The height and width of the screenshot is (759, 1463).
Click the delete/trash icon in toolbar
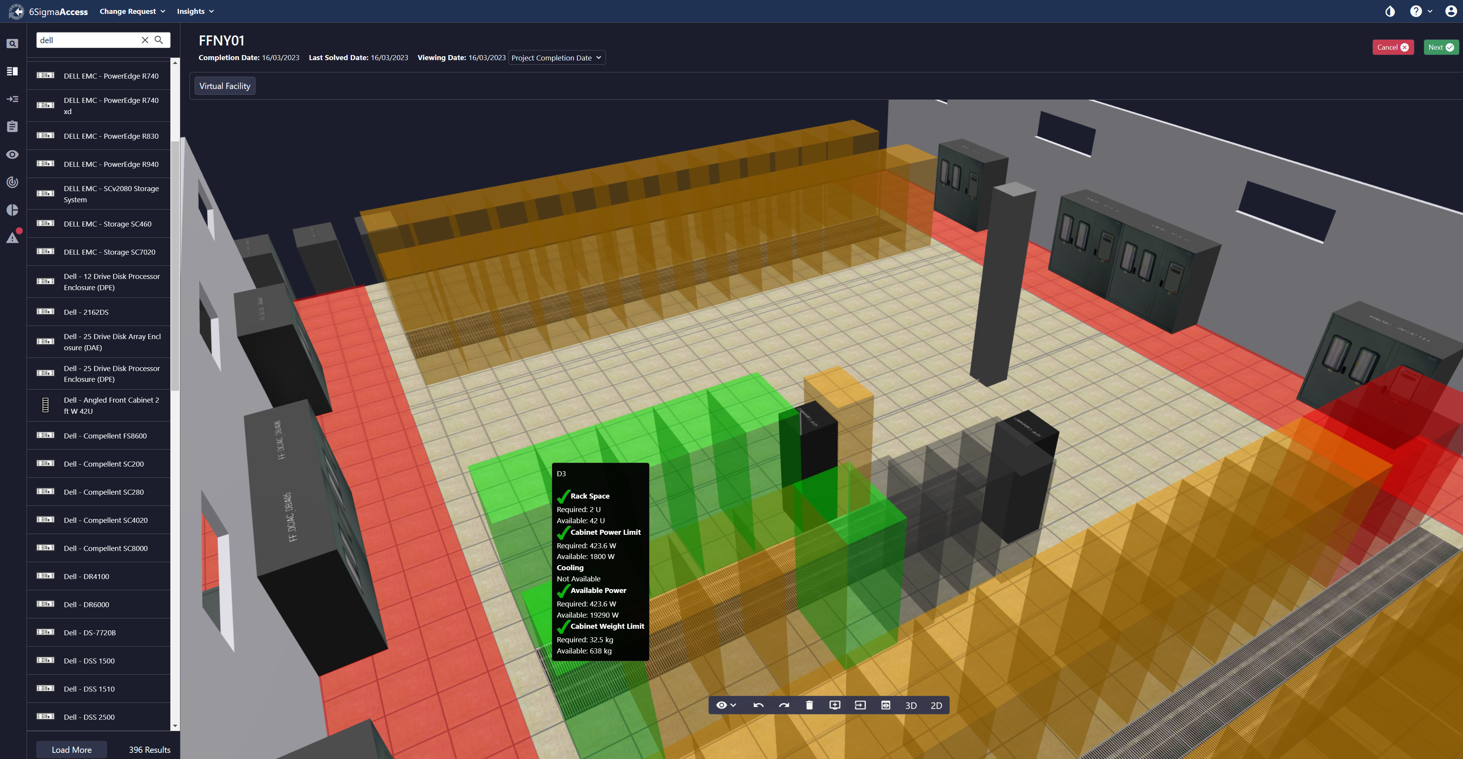(809, 705)
